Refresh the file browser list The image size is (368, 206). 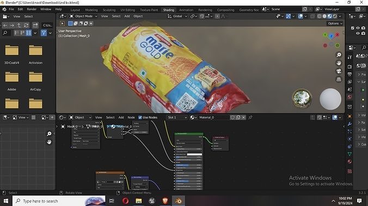[x=26, y=26]
